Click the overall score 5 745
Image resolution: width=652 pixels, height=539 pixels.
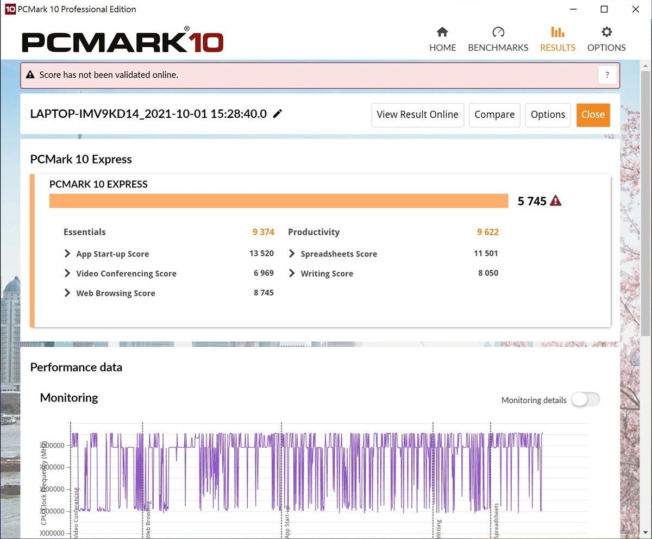532,201
